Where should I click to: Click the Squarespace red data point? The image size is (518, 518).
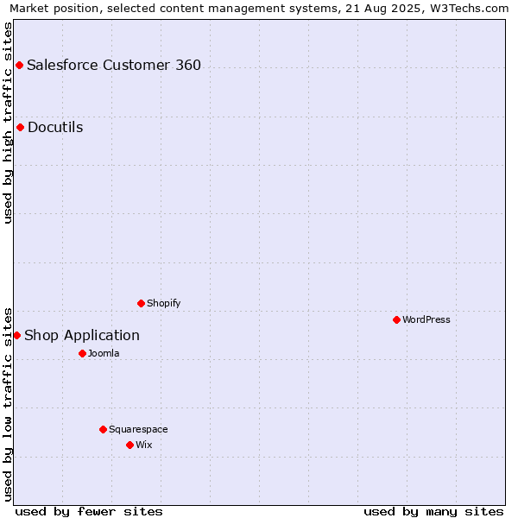pos(103,429)
